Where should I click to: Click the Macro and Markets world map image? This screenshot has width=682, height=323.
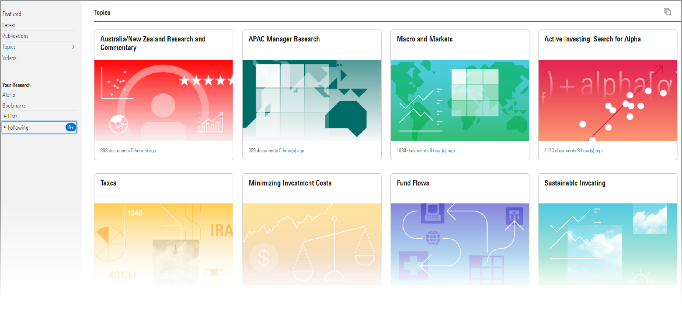[x=459, y=100]
